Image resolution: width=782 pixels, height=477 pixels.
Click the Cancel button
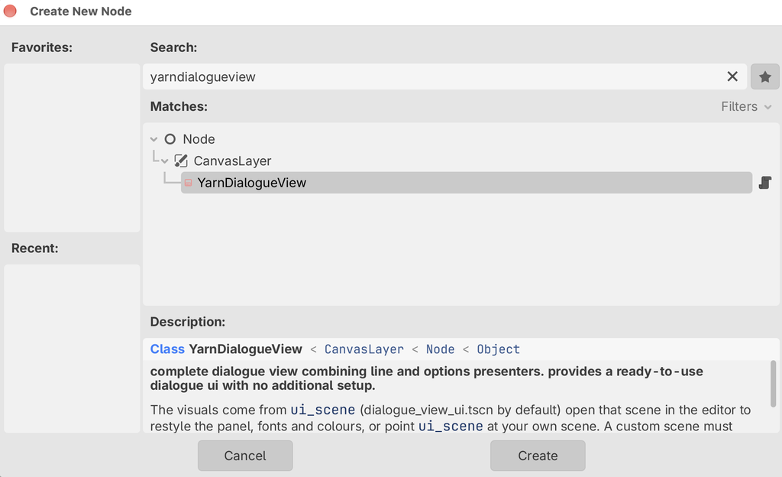point(245,456)
